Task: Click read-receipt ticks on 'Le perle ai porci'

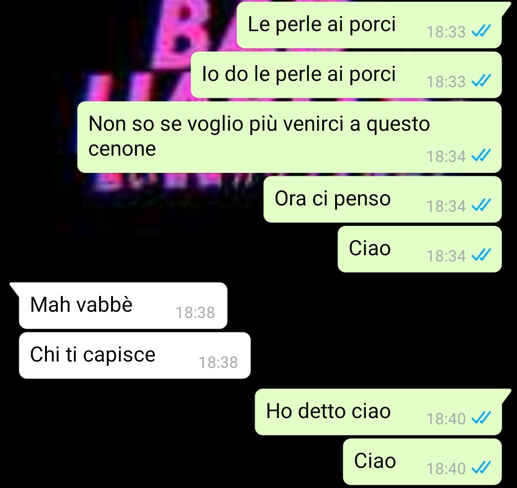Action: [481, 31]
